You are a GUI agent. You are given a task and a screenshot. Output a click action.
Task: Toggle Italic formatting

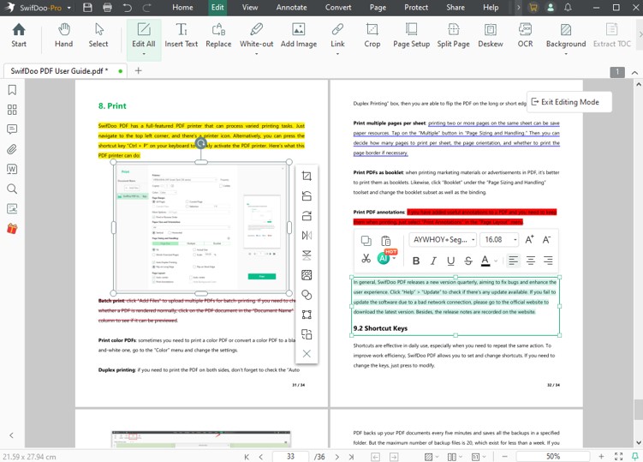pyautogui.click(x=433, y=261)
